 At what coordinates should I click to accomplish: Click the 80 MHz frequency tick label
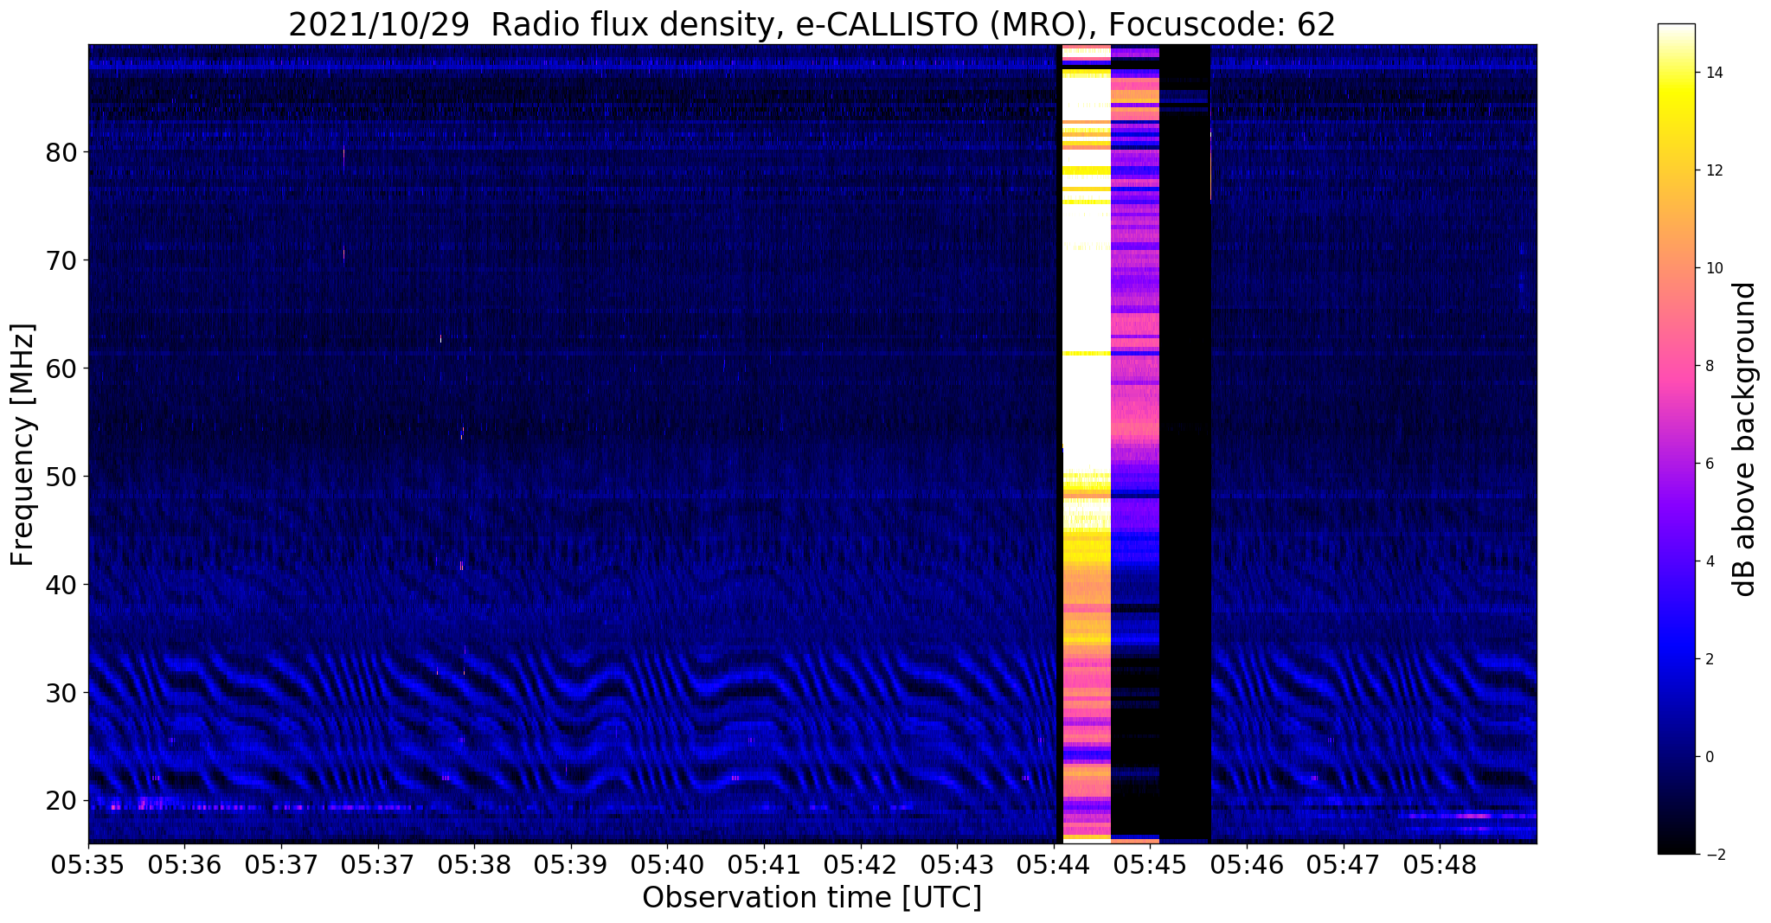tap(61, 153)
